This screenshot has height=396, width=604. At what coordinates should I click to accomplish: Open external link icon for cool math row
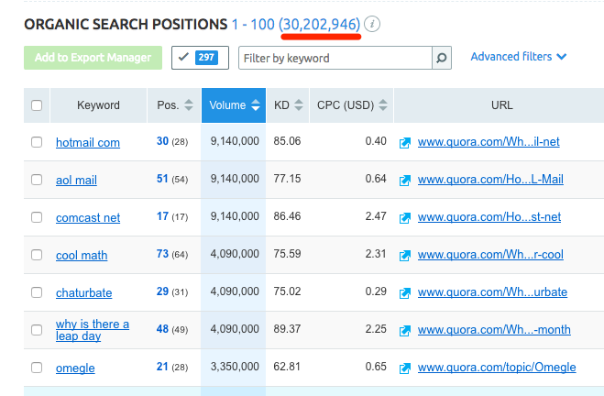coord(405,255)
